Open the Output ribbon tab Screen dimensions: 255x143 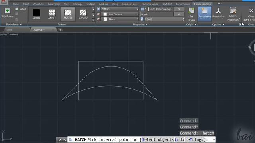click(x=90, y=4)
